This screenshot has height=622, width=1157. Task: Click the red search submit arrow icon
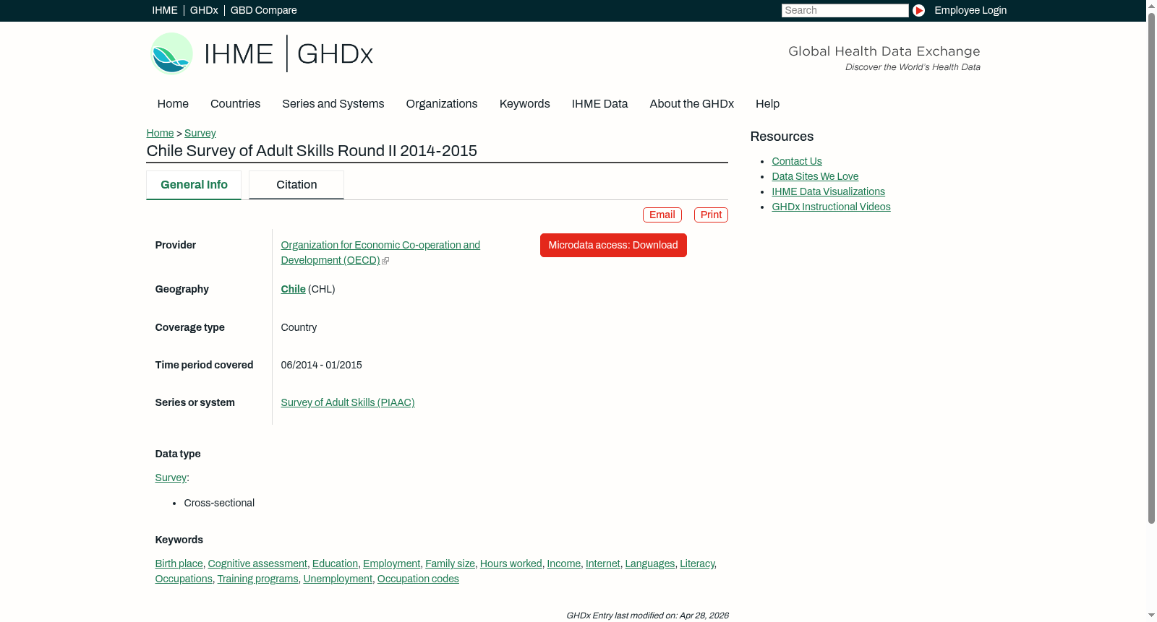[x=918, y=10]
